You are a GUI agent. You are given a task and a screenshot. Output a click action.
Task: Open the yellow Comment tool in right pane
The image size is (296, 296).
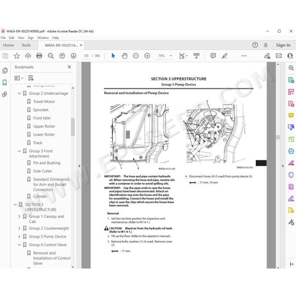click(291, 115)
